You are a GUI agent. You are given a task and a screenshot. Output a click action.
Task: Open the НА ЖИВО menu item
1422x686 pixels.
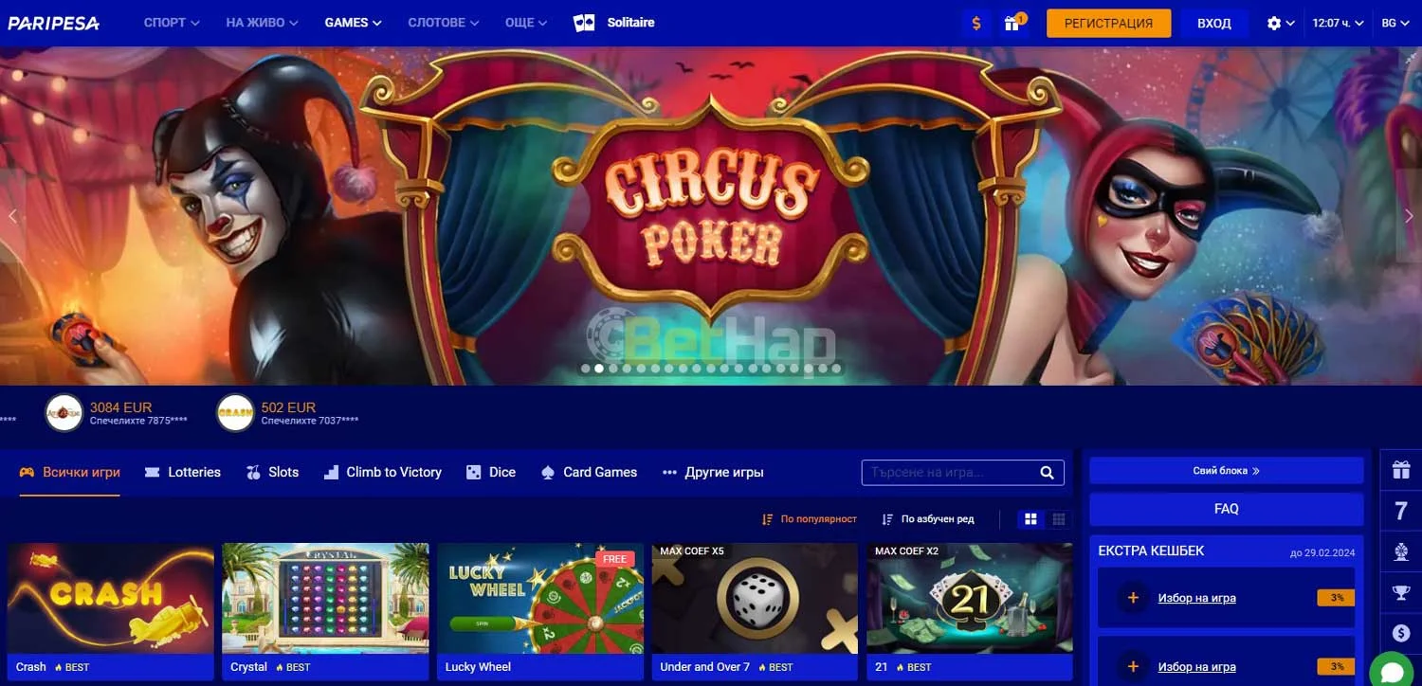(x=261, y=22)
